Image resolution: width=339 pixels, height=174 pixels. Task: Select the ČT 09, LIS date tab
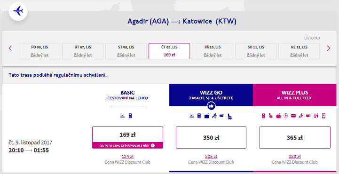(169, 51)
